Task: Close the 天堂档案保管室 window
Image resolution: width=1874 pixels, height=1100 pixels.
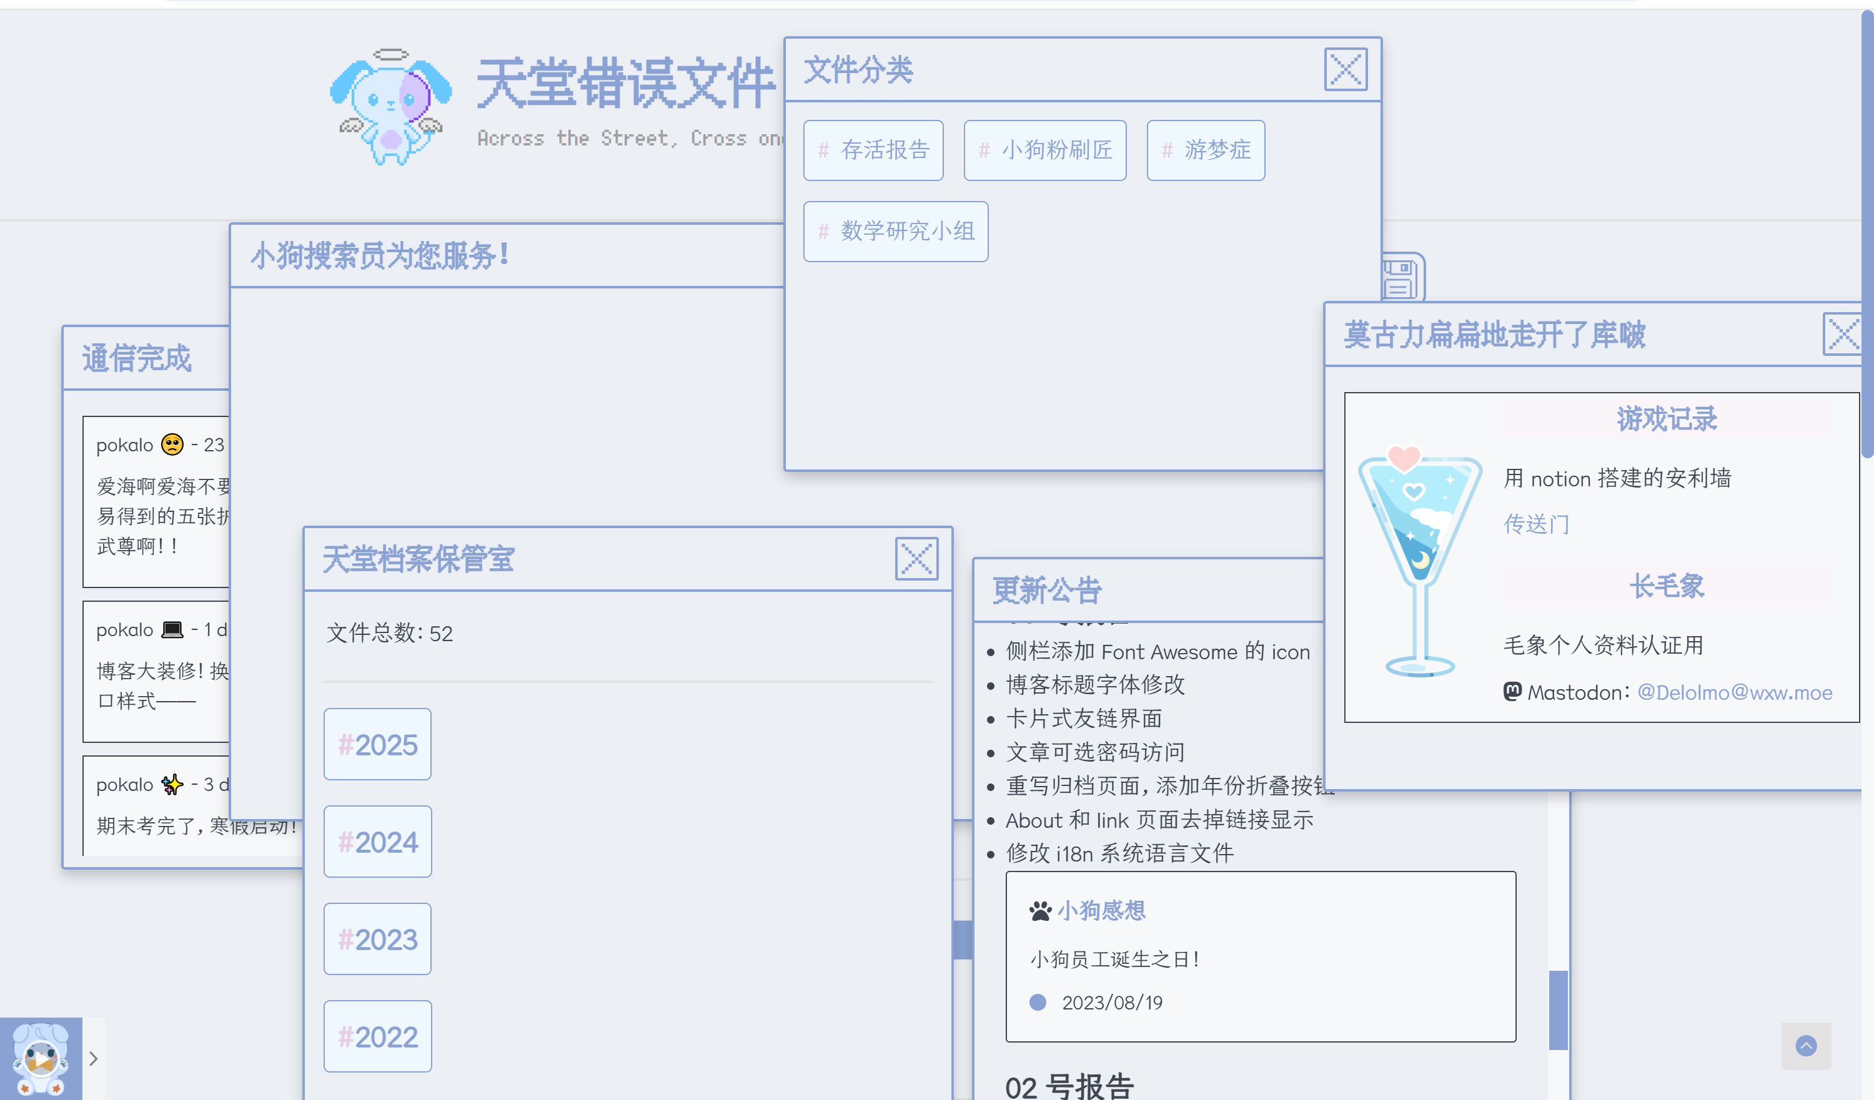Action: [x=916, y=559]
